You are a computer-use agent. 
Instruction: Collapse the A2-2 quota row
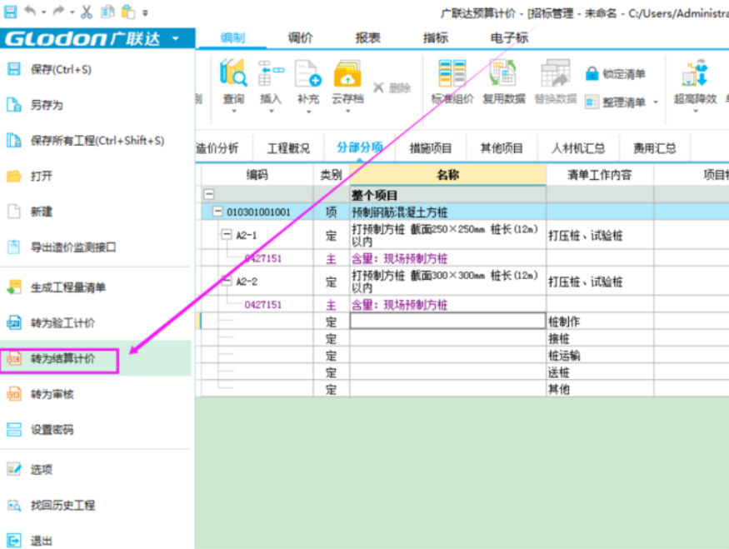coord(226,282)
